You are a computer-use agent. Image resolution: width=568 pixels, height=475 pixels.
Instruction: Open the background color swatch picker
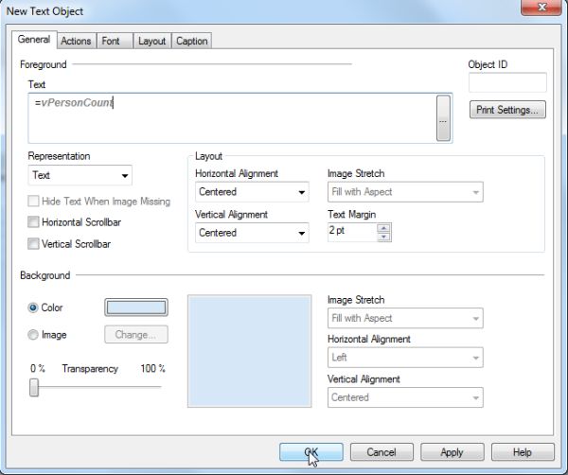136,308
